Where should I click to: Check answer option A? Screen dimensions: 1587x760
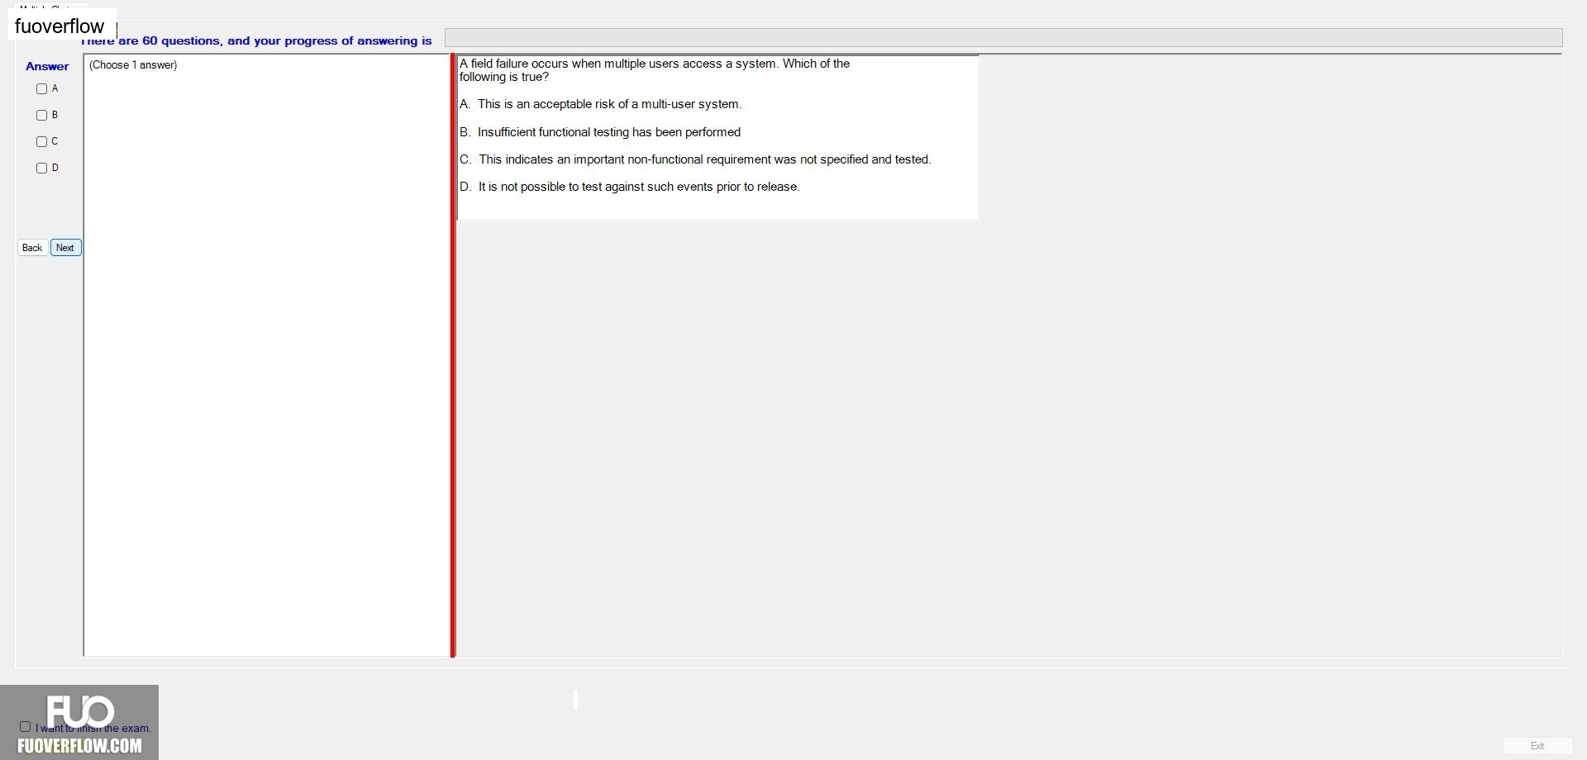[41, 89]
